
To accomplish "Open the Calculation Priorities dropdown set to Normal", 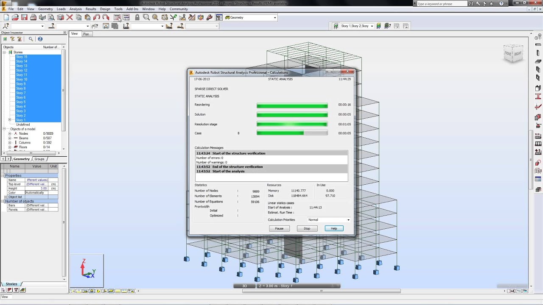I will (348, 219).
